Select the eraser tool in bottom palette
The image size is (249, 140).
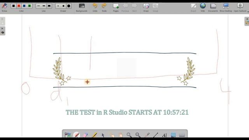click(86, 135)
